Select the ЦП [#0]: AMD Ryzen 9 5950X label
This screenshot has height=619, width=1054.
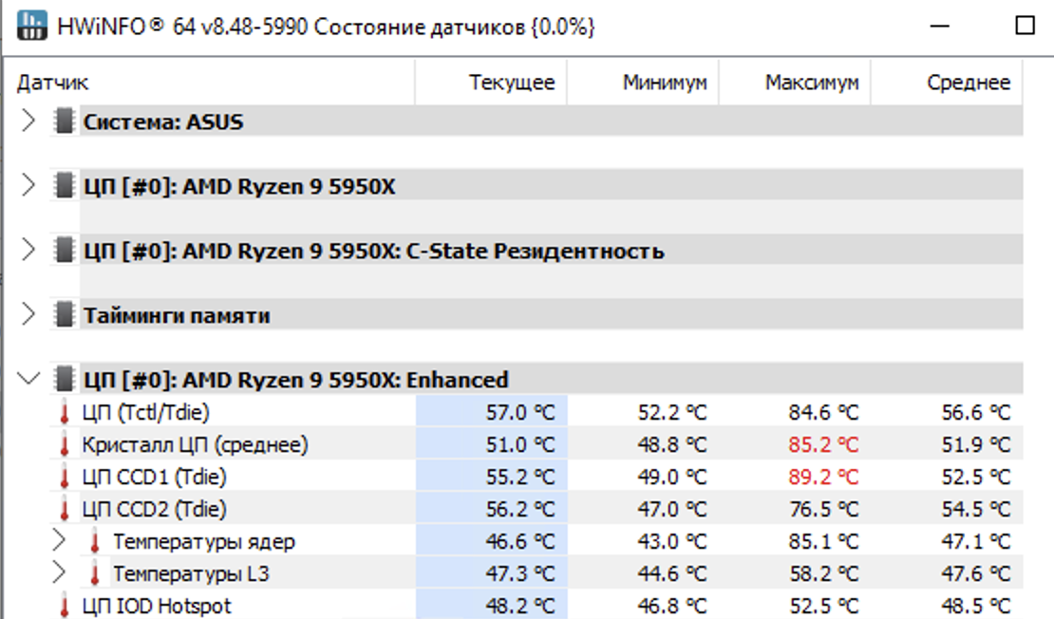(239, 186)
